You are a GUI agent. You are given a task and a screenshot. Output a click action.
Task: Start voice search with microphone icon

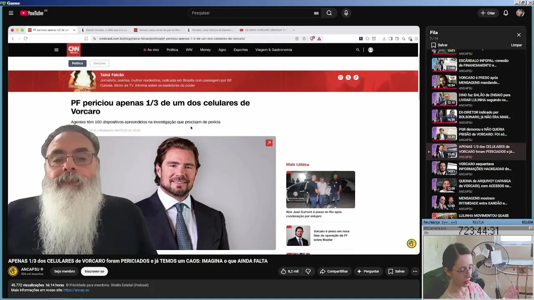tap(346, 13)
